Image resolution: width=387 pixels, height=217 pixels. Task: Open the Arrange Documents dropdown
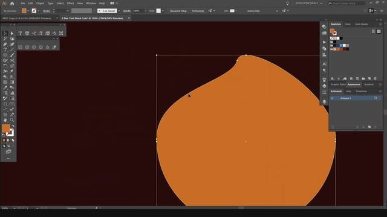click(x=114, y=4)
